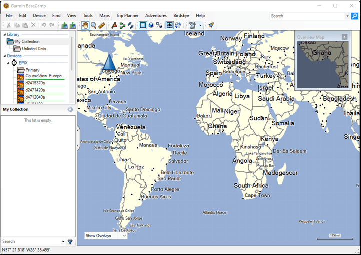361x255 pixels.
Task: Select the New Track footprints tool
Action: (131, 25)
